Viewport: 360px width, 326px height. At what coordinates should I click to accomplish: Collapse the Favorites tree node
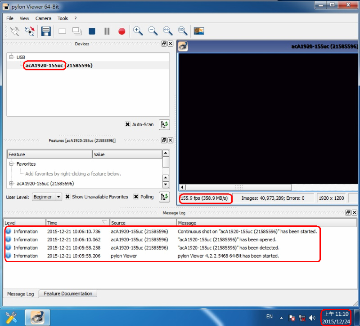[11, 164]
